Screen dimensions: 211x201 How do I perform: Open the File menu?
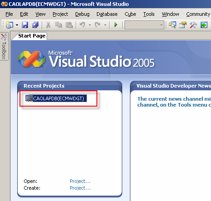coord(9,14)
